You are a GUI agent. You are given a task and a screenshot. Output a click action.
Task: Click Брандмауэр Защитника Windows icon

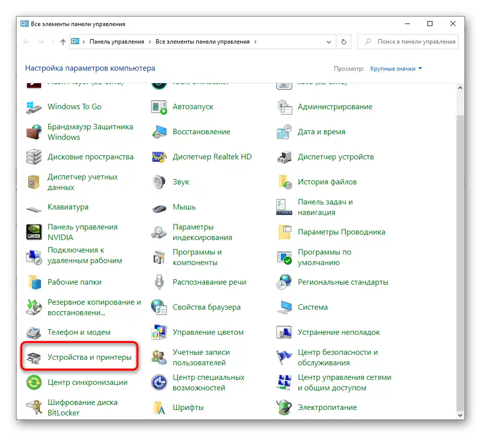(34, 132)
